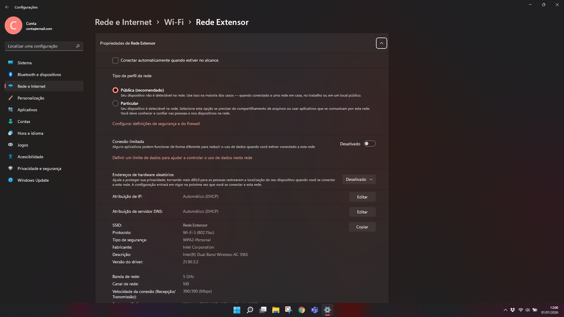Collapse Propriedades de Rede Extensor section
Screen dimensions: 564x317
point(381,43)
